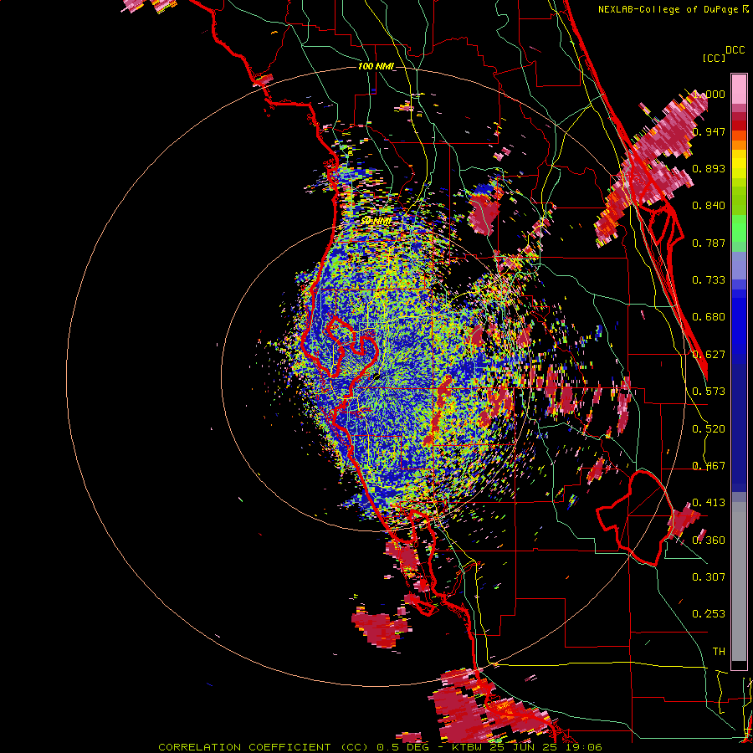Click the 0.413 scale value

[x=709, y=503]
